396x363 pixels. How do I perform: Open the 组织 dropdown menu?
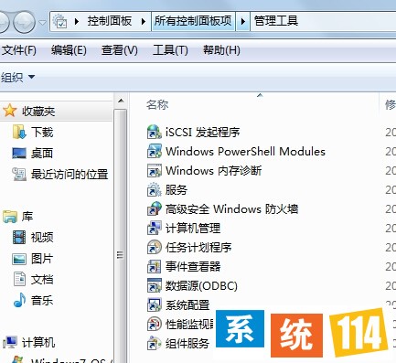[17, 77]
